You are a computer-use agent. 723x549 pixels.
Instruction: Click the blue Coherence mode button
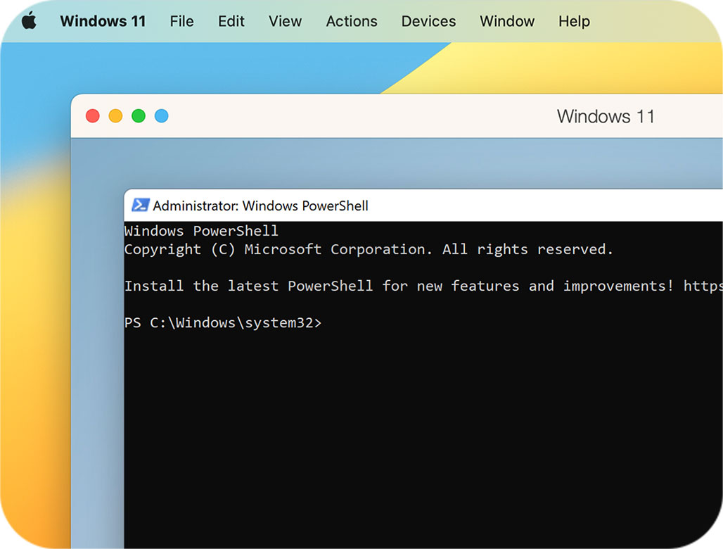coord(162,116)
